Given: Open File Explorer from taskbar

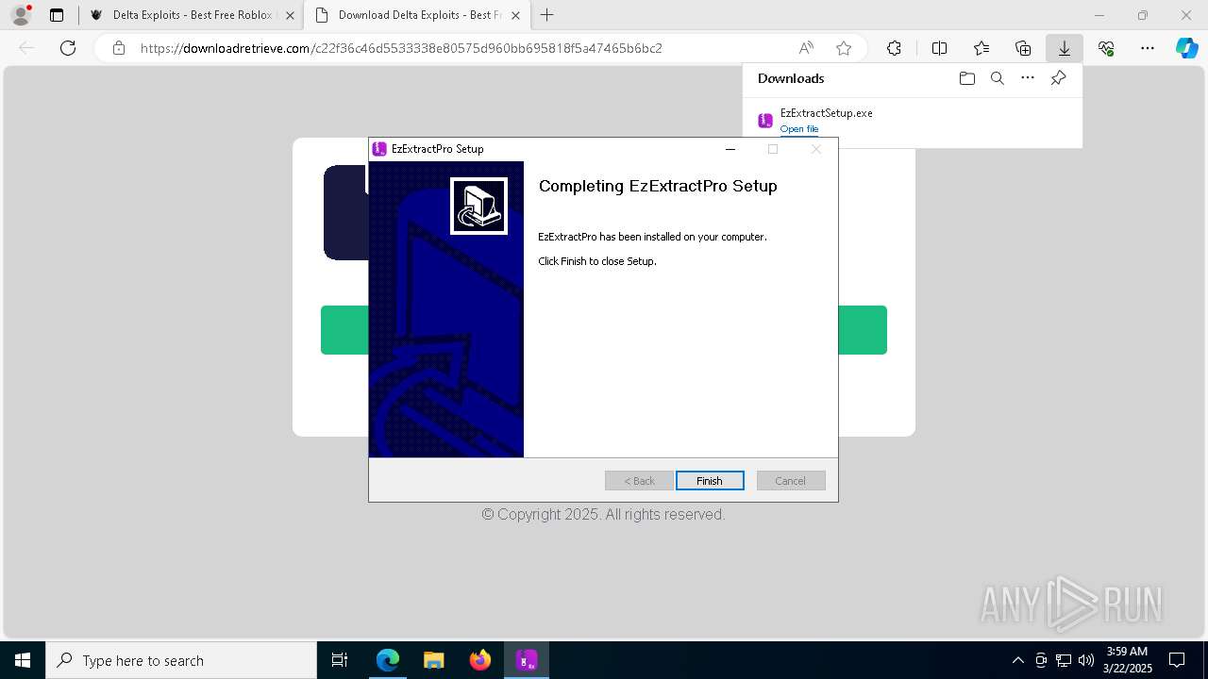Looking at the screenshot, I should click(x=434, y=660).
